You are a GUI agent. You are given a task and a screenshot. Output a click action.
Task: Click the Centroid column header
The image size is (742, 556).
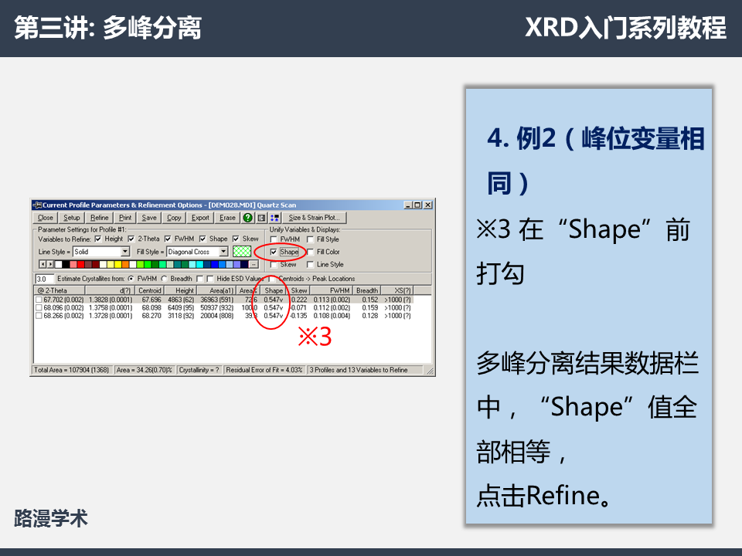(x=150, y=290)
